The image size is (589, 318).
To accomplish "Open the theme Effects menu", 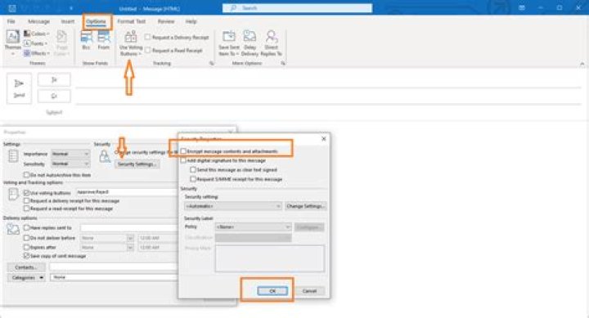I will coord(37,53).
